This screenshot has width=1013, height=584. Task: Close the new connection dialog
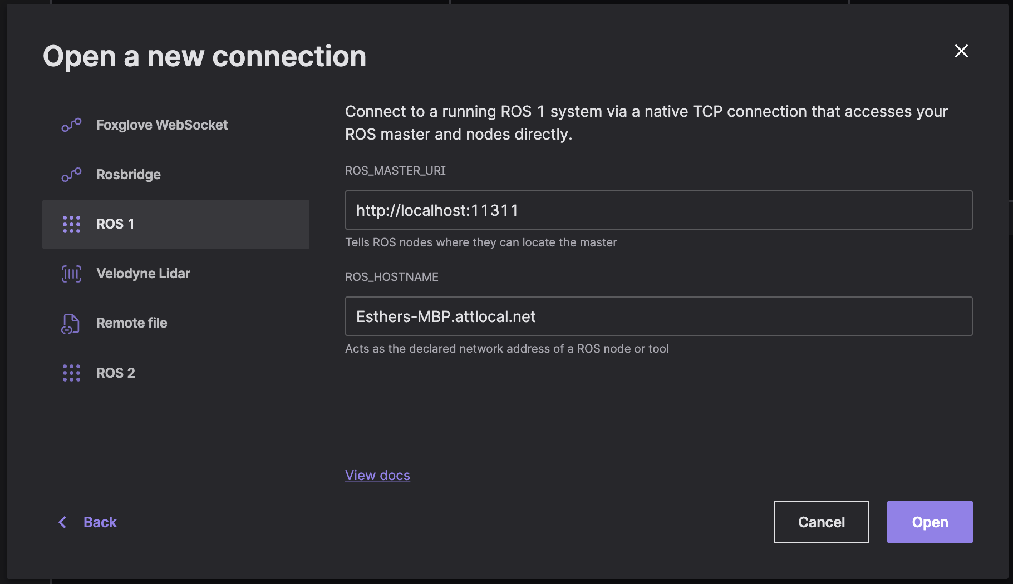(961, 51)
